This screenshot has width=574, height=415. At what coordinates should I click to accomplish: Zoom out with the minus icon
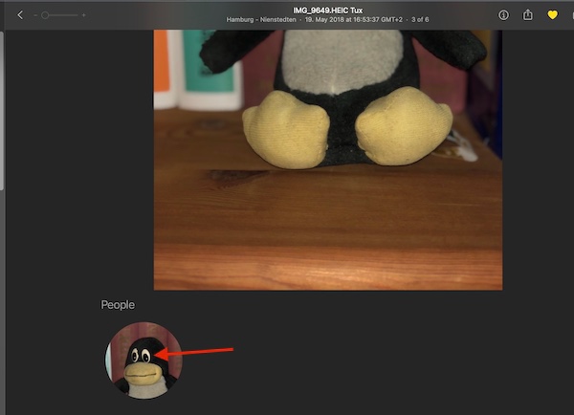point(35,15)
